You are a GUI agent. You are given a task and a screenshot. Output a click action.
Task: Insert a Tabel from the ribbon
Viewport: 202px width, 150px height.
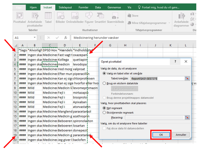pyautogui.click(x=48, y=18)
